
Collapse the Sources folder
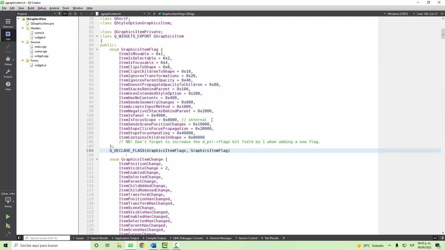pyautogui.click(x=23, y=42)
